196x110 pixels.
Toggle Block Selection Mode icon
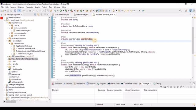(x=107, y=11)
